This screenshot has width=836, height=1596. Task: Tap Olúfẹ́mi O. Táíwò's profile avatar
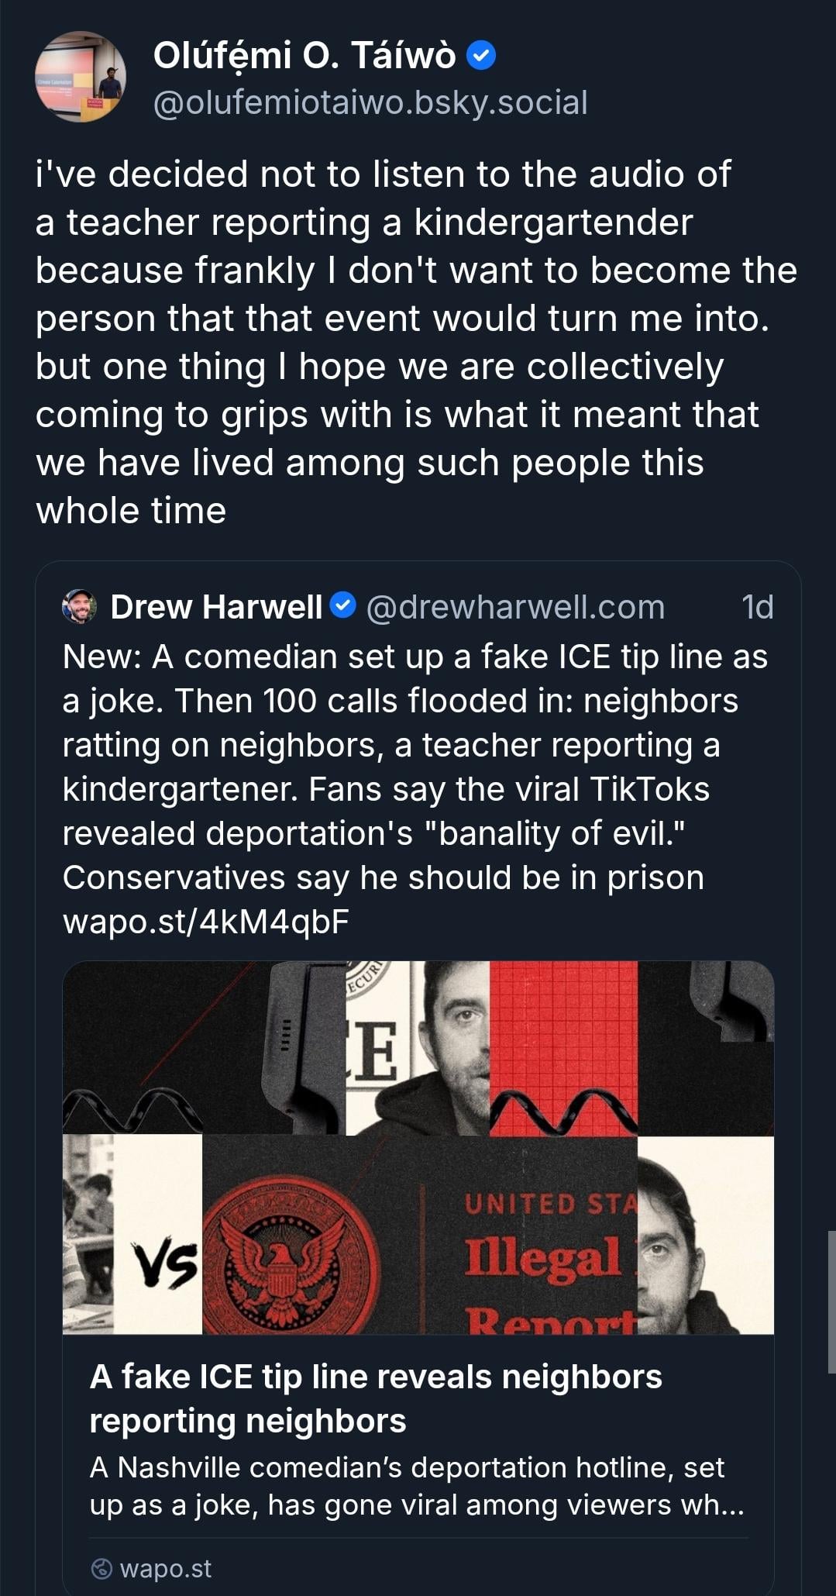80,77
